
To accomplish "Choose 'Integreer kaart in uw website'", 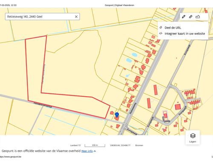I will [x=185, y=34].
